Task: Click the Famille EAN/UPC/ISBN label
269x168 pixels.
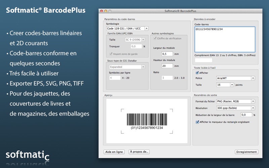Action: point(120,33)
